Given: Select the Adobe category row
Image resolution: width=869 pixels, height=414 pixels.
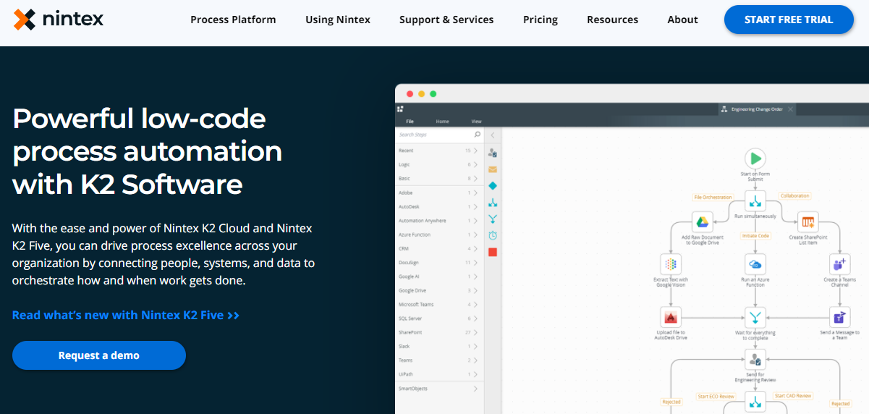Looking at the screenshot, I should 439,193.
